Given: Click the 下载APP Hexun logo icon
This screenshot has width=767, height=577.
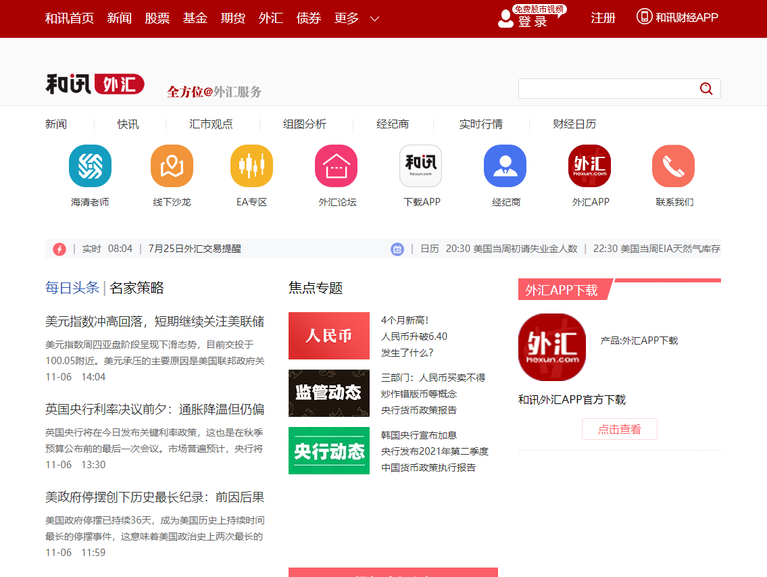Looking at the screenshot, I should tap(421, 166).
